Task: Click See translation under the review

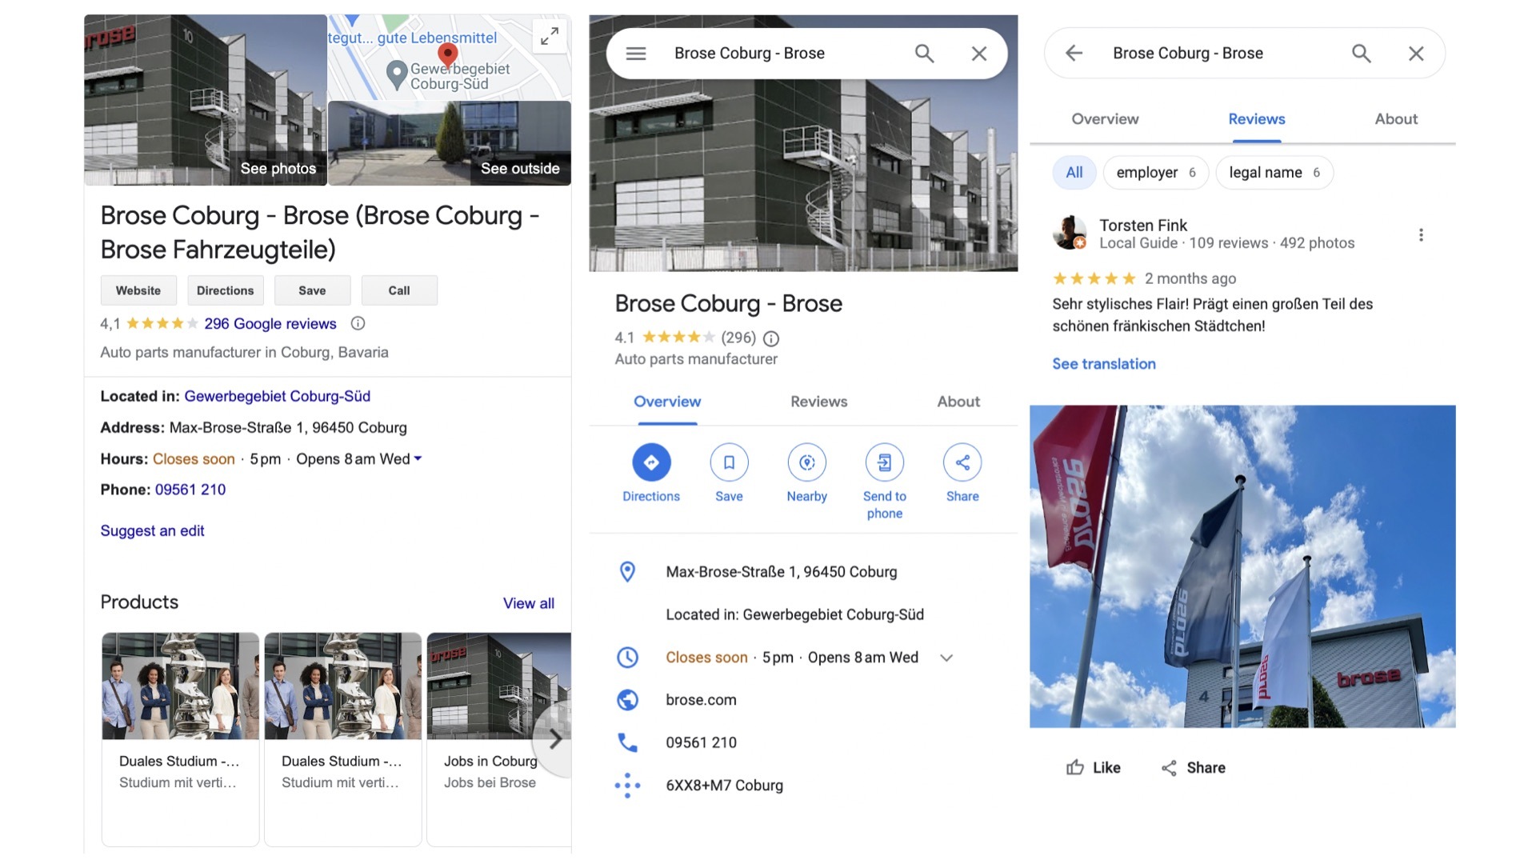Action: pyautogui.click(x=1103, y=363)
